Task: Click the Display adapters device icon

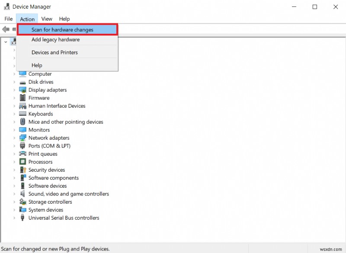Action: pyautogui.click(x=23, y=90)
